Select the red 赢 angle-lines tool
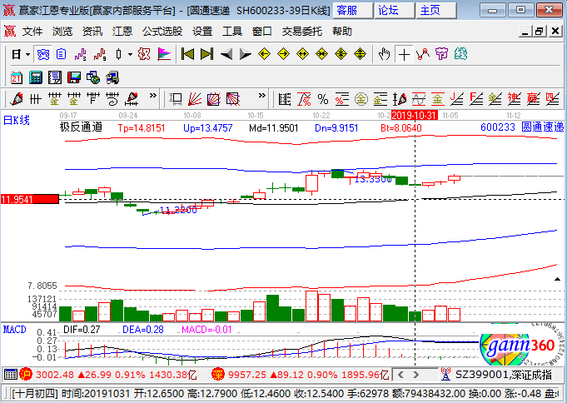The width and height of the screenshot is (567, 403). pyautogui.click(x=533, y=99)
